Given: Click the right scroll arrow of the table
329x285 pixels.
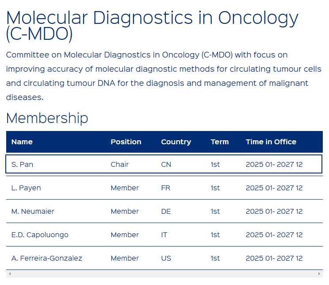Looking at the screenshot, I should [319, 273].
